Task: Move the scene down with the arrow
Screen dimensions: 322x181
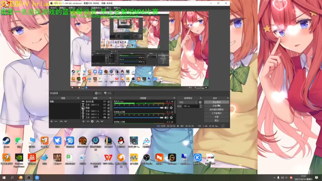Action: (66, 121)
